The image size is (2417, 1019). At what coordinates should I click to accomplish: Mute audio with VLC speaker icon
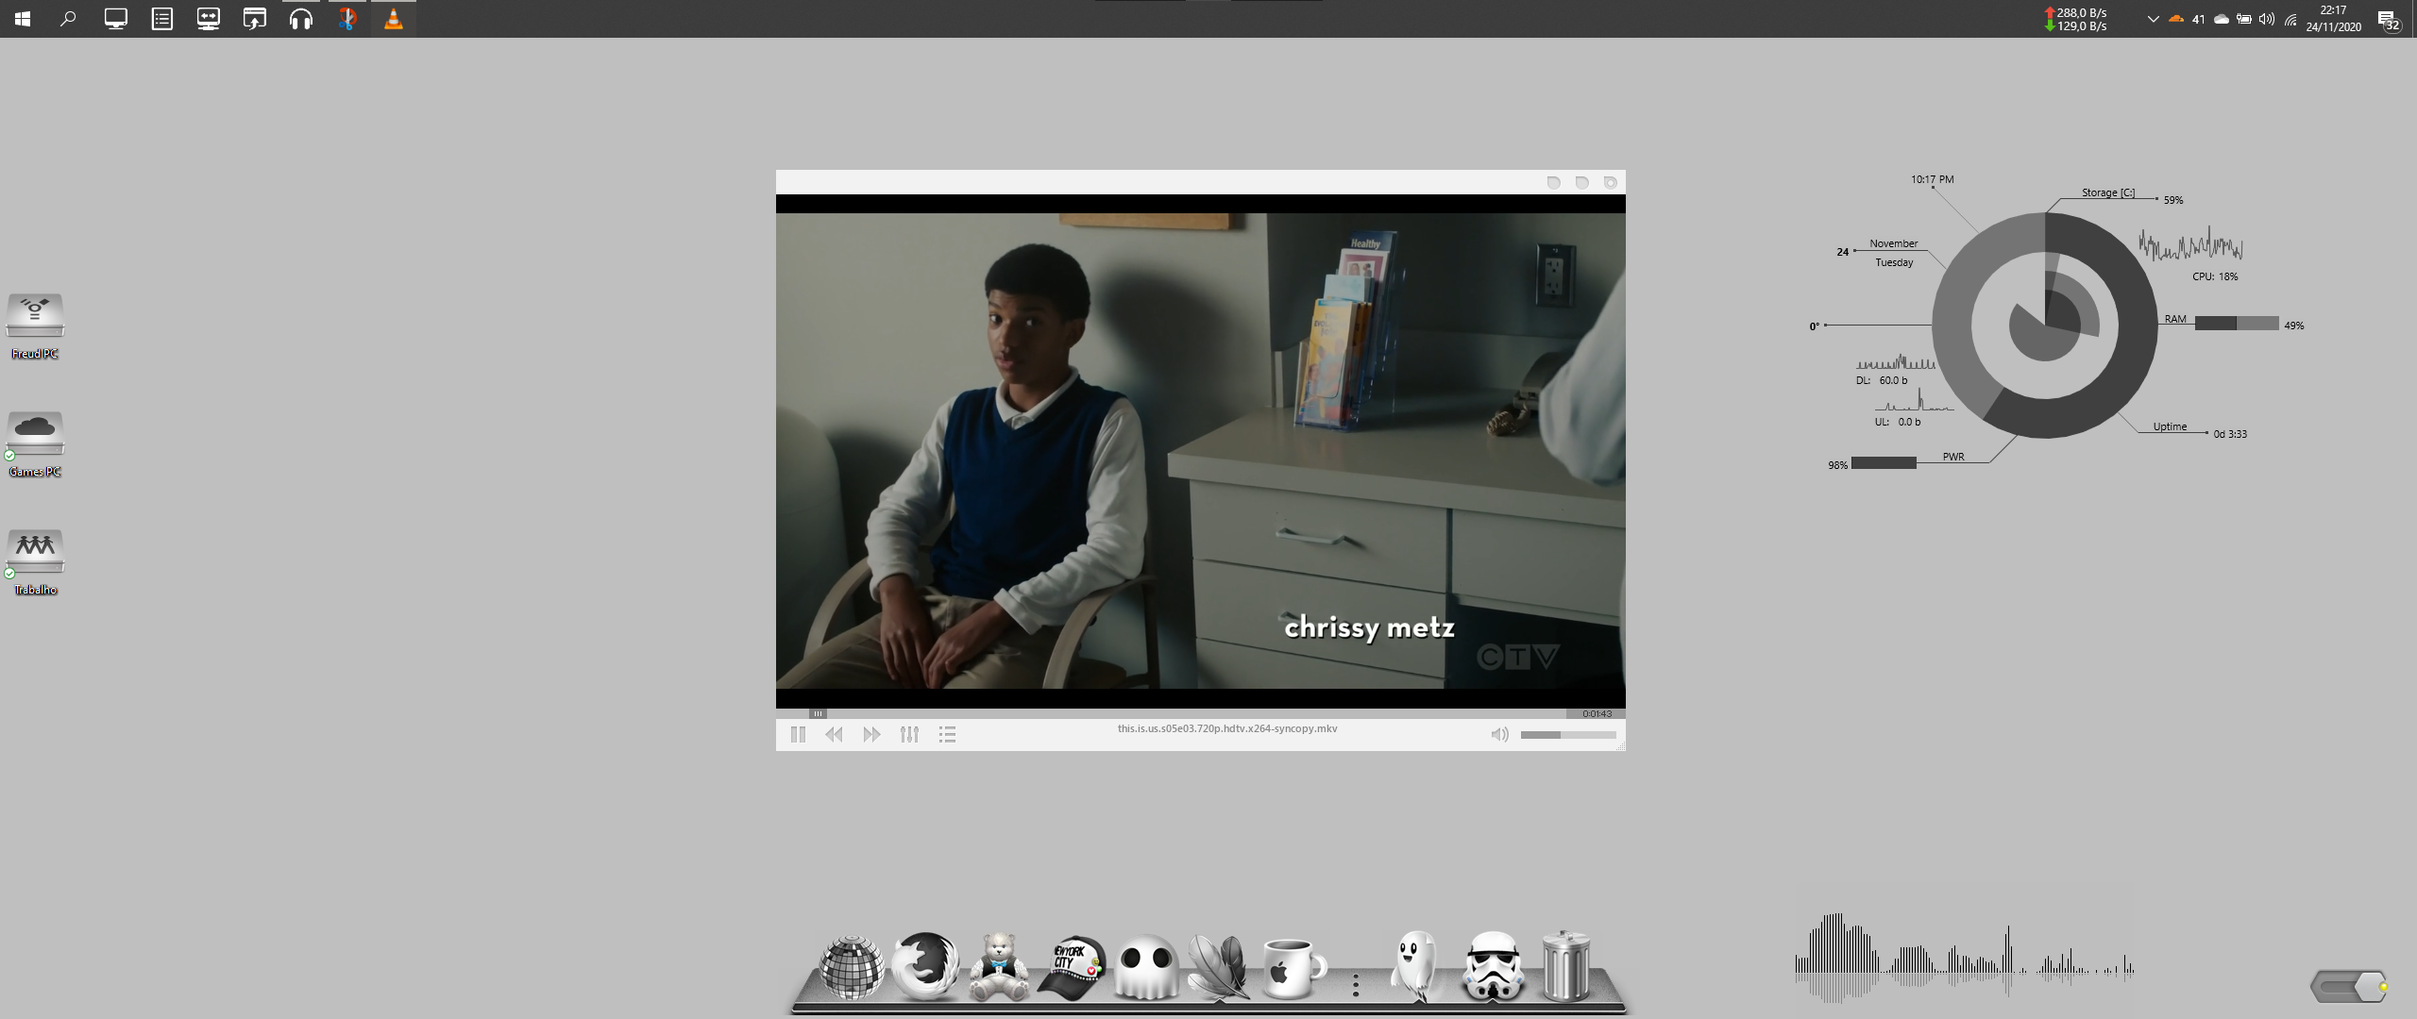pyautogui.click(x=1499, y=734)
